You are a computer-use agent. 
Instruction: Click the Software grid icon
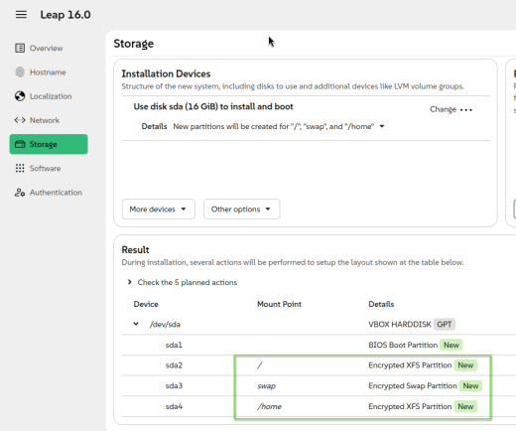coord(20,168)
